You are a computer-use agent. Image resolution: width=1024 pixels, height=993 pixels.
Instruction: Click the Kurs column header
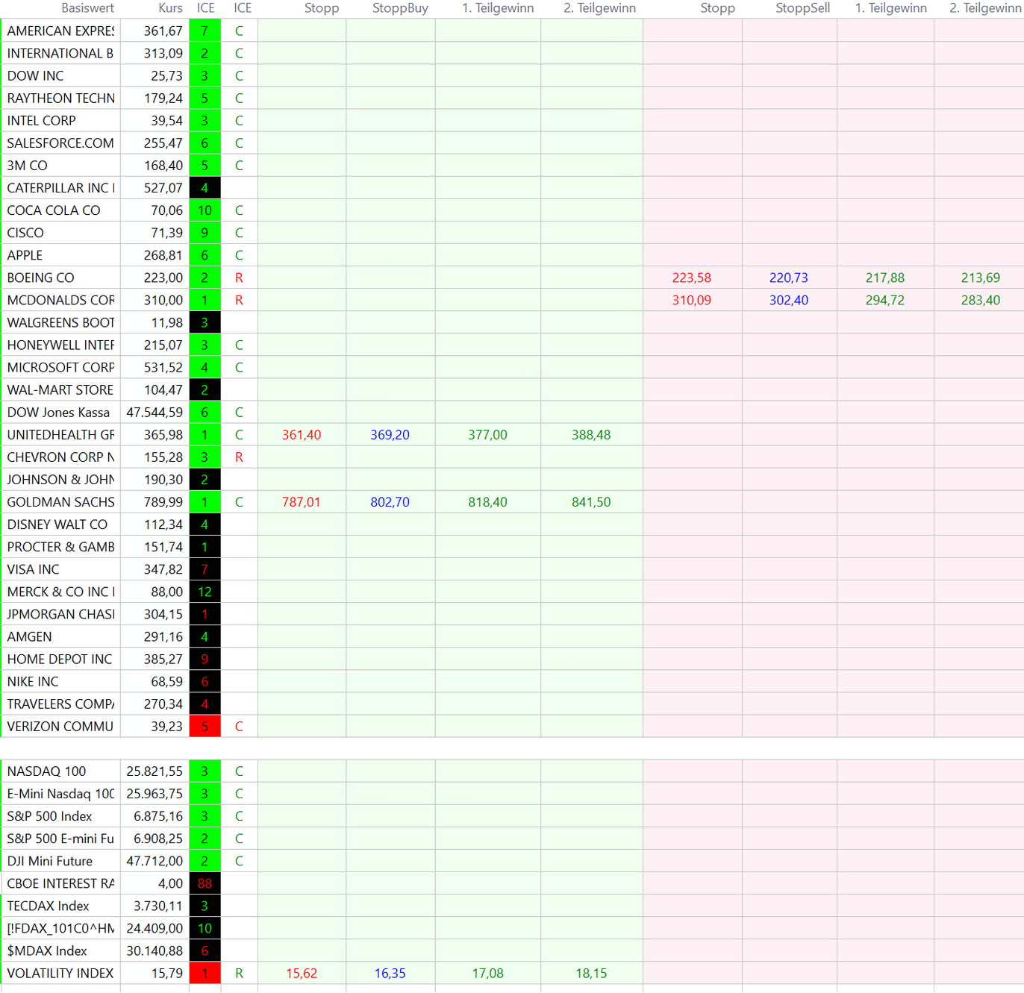170,8
